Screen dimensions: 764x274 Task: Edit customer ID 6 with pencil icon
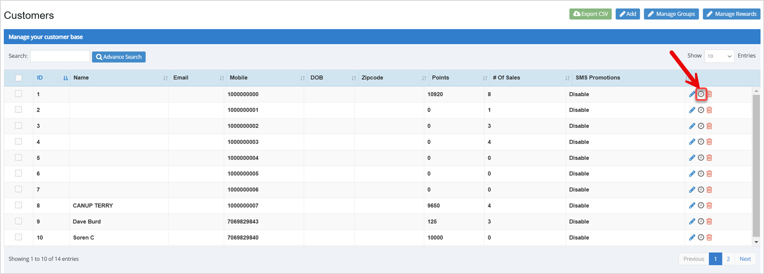point(692,174)
